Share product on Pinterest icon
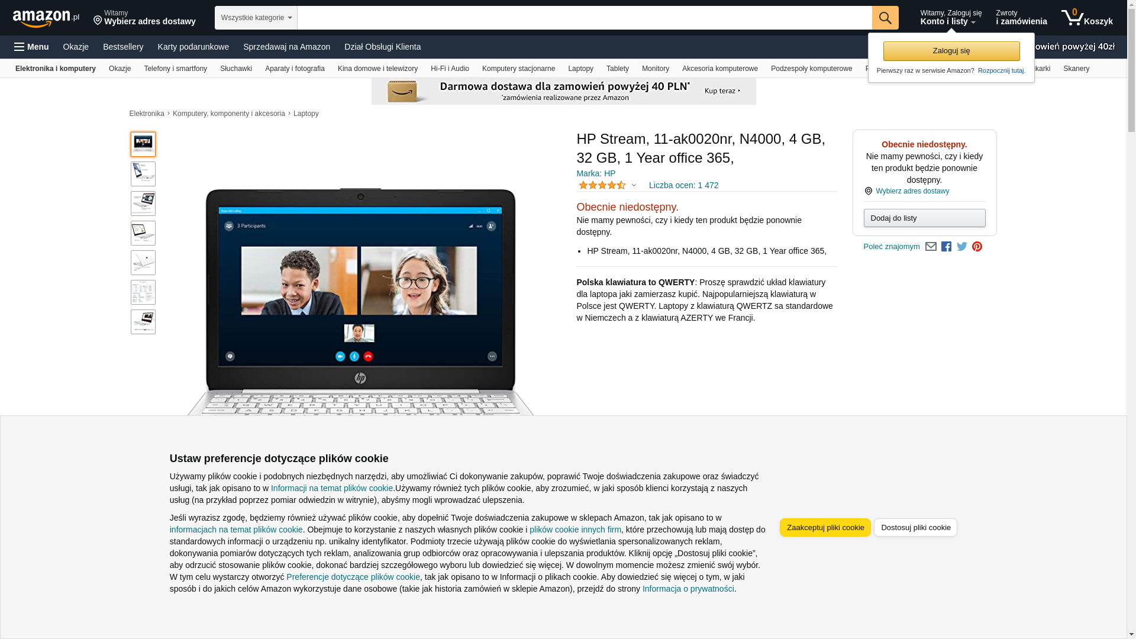The width and height of the screenshot is (1136, 639). [x=977, y=247]
